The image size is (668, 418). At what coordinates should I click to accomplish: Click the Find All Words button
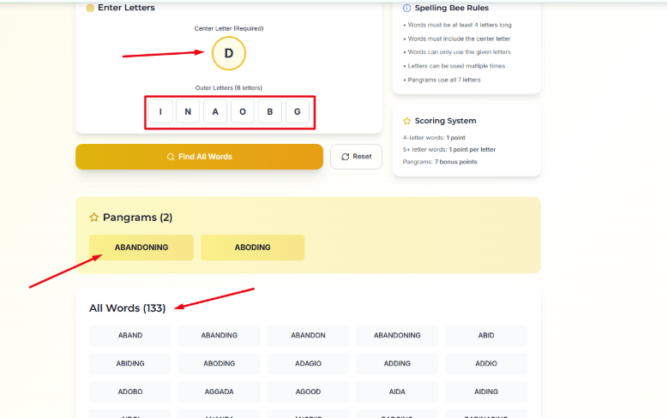click(x=200, y=157)
